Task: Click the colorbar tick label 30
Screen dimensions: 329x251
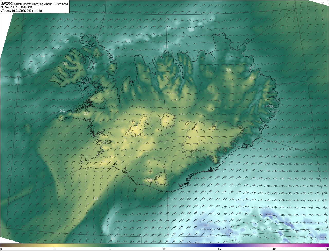Action: coord(274,249)
